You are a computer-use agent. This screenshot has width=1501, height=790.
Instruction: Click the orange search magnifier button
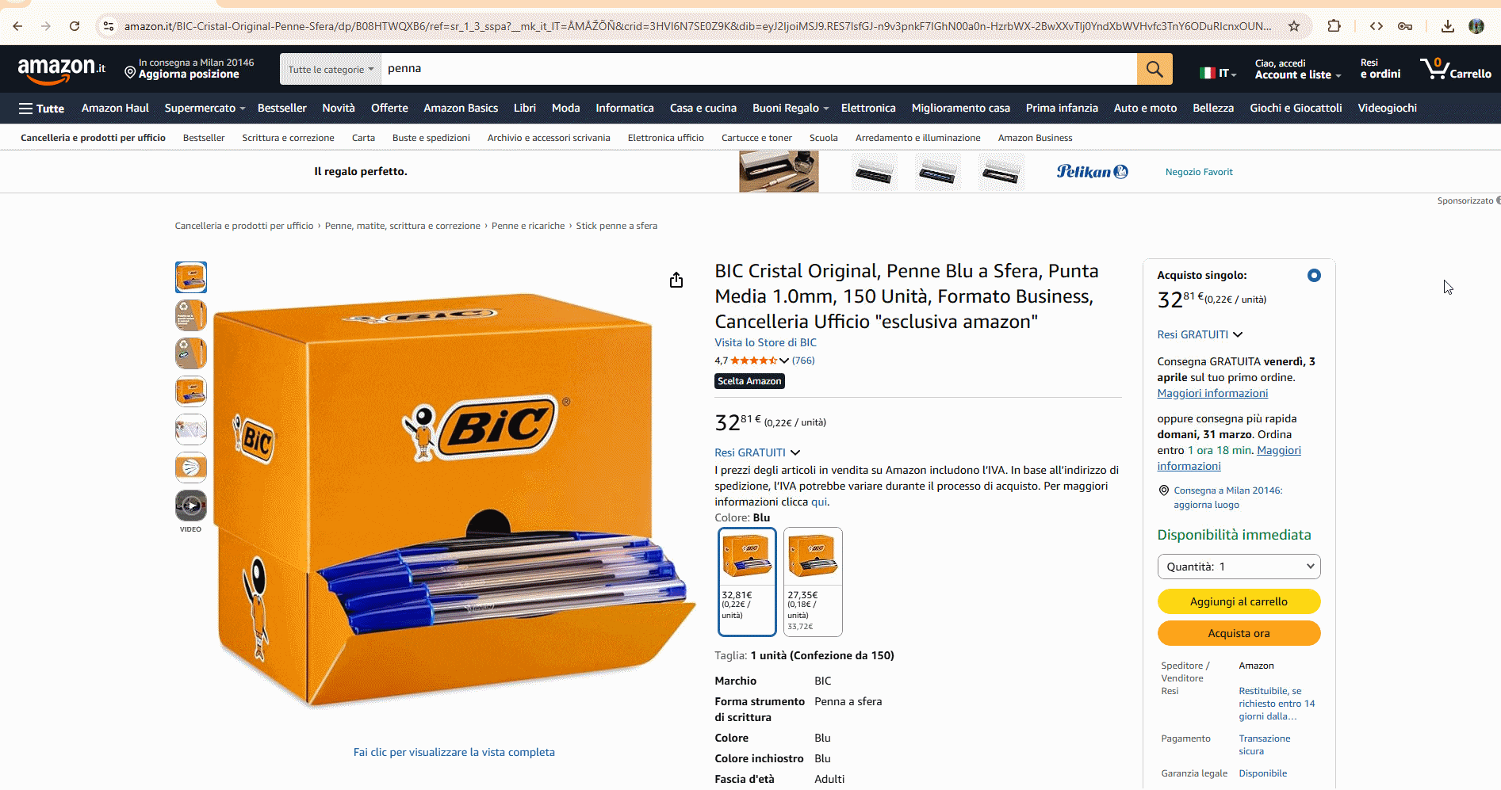(x=1154, y=69)
